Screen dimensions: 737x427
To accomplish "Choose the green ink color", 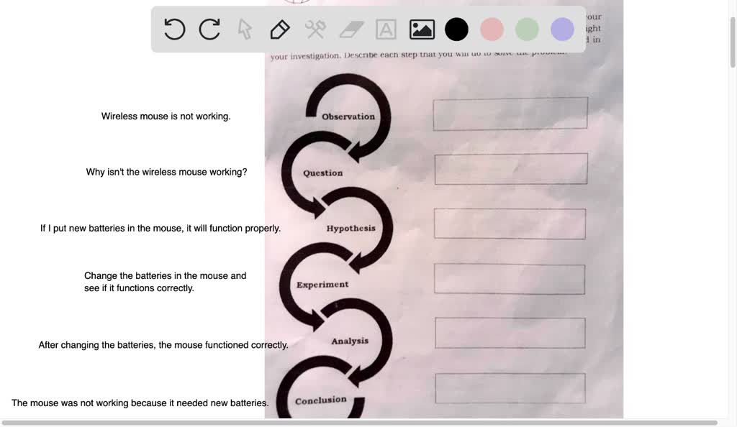I will tap(527, 29).
